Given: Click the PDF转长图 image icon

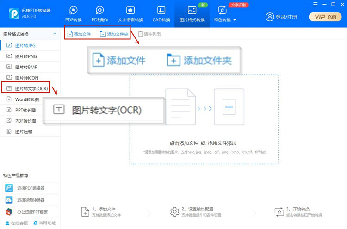Looking at the screenshot, I should coord(9,121).
